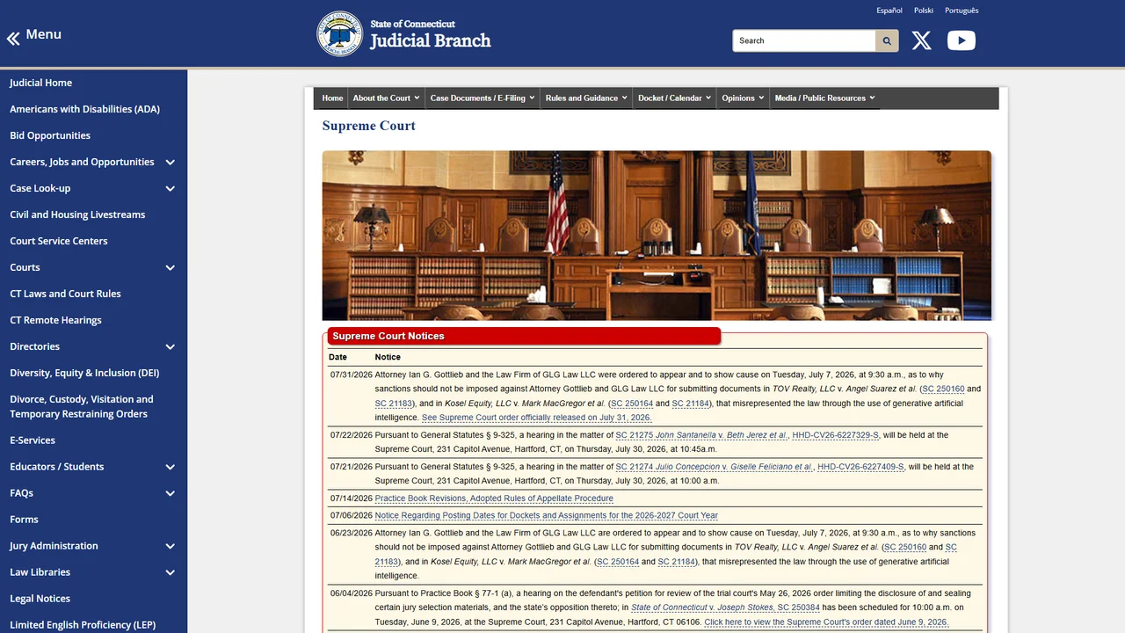Open the HHD-CV26-6227329-S case link
Viewport: 1125px width, 633px height.
tap(835, 435)
